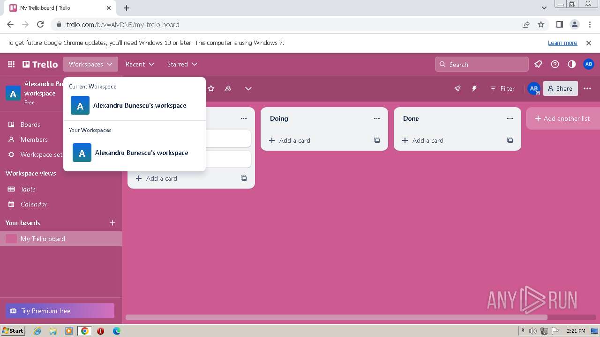Create card from template in Doing list
The height and width of the screenshot is (337, 600).
[377, 140]
